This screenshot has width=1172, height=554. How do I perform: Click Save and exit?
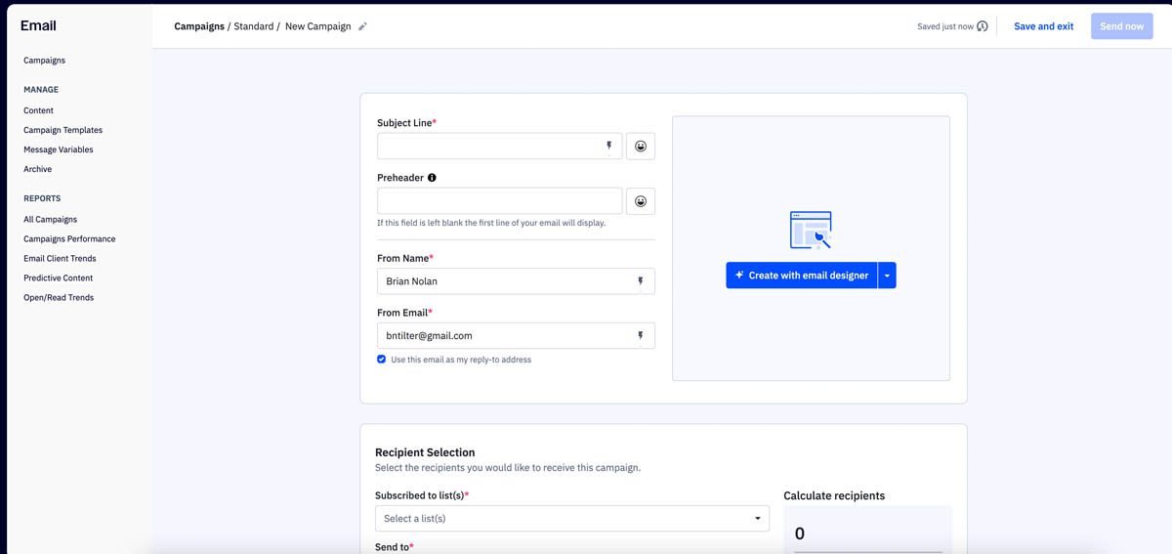click(1043, 26)
